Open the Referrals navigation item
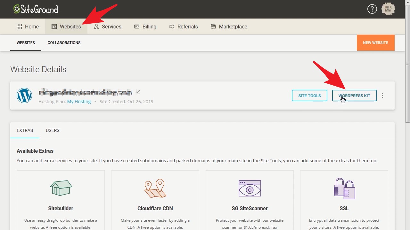 183,27
